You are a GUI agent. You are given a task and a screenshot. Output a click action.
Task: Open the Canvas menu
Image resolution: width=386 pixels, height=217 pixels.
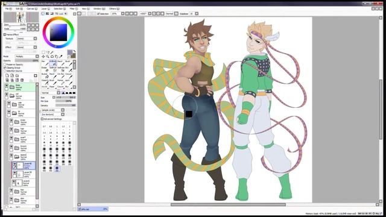32,9
